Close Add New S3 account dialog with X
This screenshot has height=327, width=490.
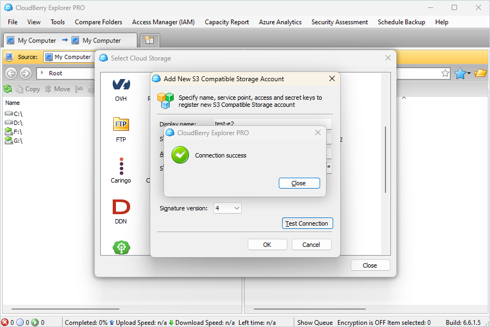pos(332,78)
